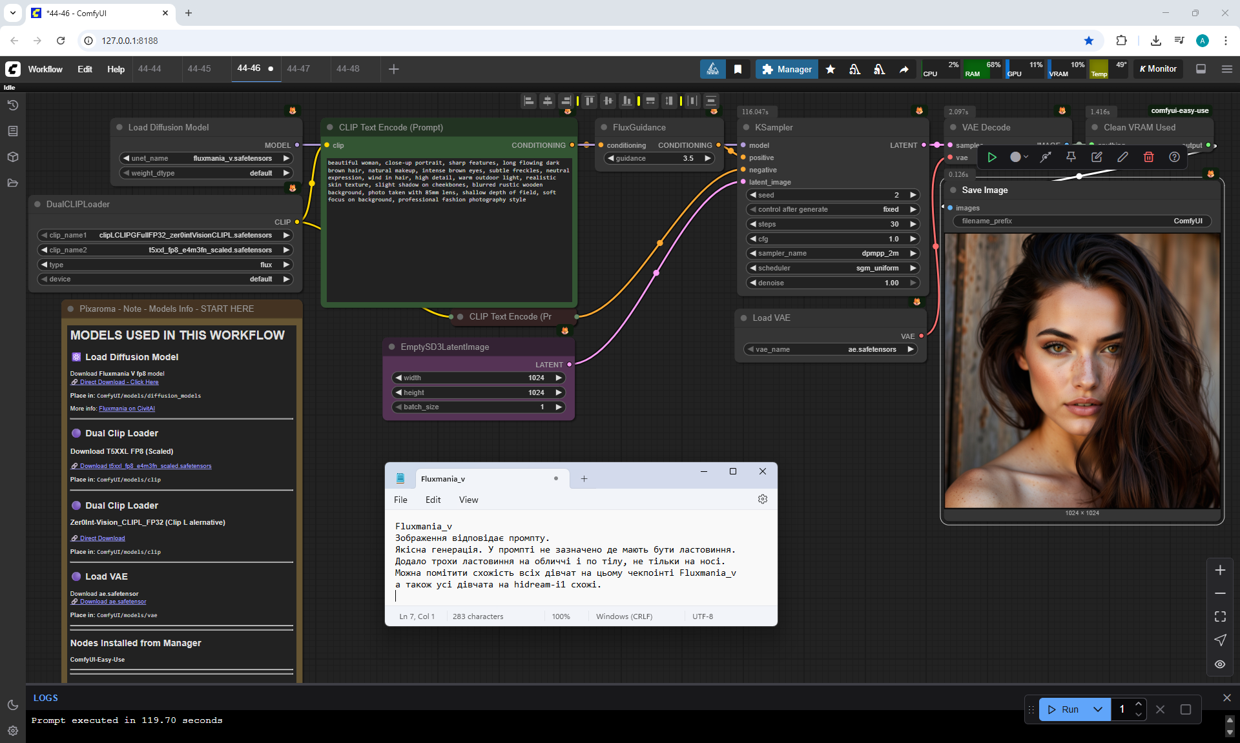The height and width of the screenshot is (743, 1240).
Task: Expand the Run button dropdown arrow
Action: pyautogui.click(x=1097, y=709)
